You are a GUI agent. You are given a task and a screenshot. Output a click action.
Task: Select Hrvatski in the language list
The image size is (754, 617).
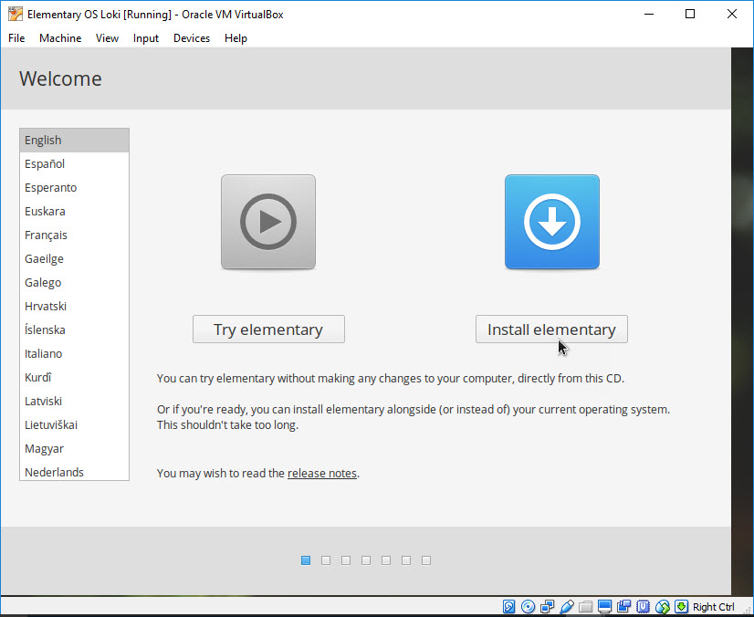[75, 306]
